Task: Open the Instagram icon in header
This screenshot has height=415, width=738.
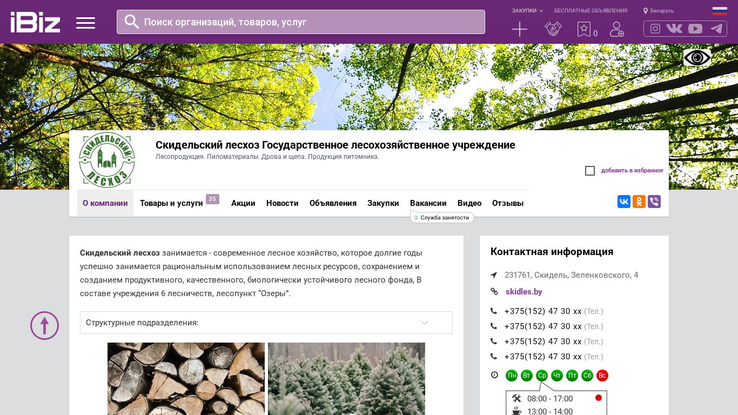Action: [x=655, y=29]
